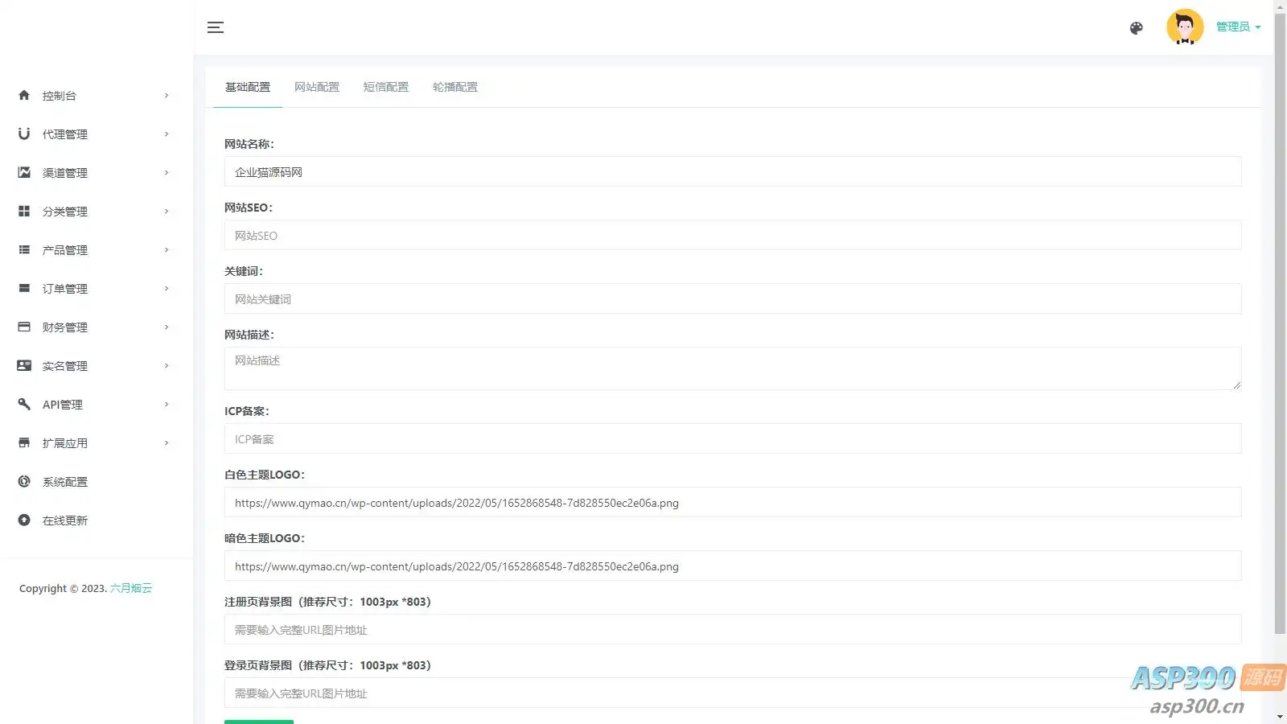Click the store icon for 扩展应用

(x=24, y=442)
